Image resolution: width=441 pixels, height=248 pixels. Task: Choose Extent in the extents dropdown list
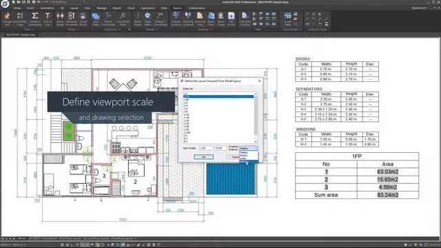tap(249, 156)
